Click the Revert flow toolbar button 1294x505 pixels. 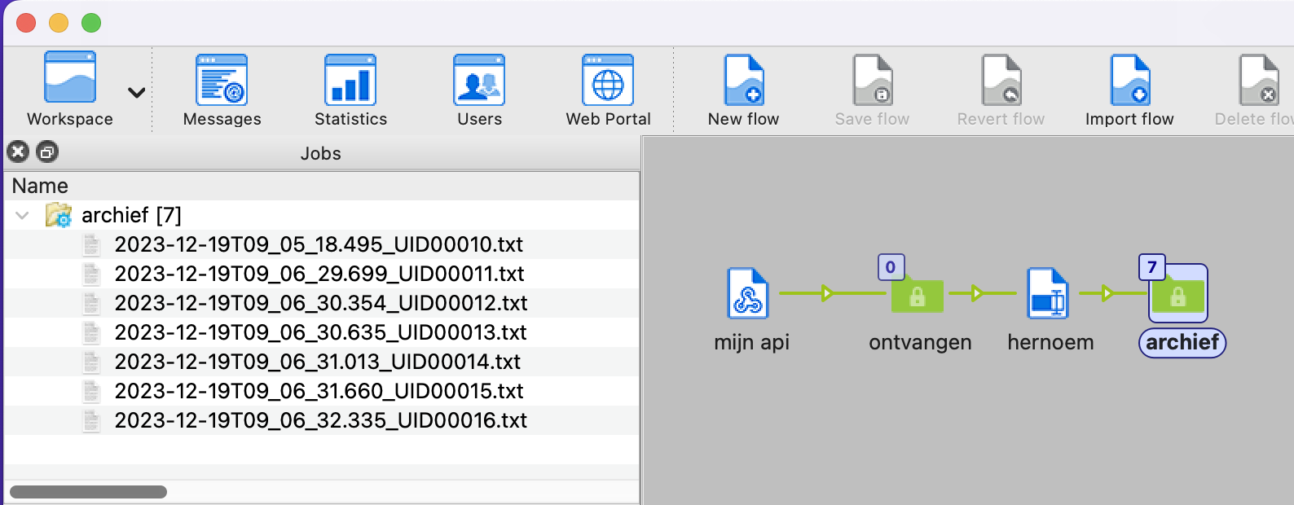[x=1001, y=90]
